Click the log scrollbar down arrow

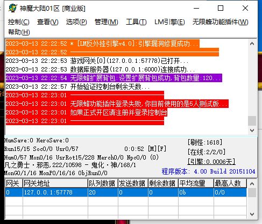click(x=252, y=130)
